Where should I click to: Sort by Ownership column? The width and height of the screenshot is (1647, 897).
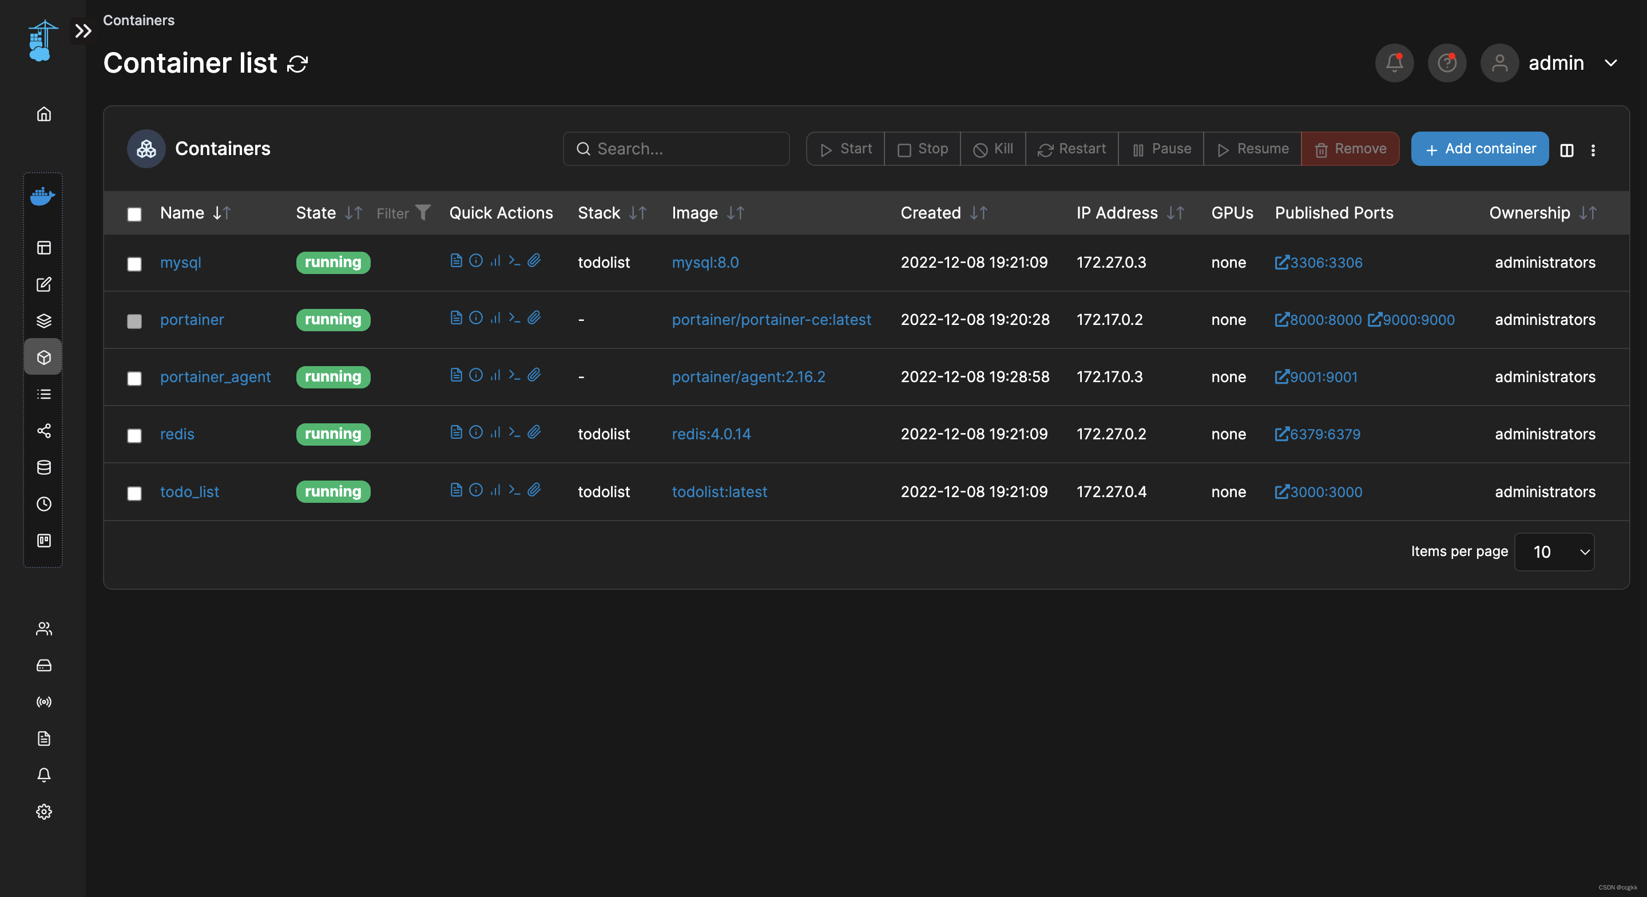click(x=1588, y=213)
